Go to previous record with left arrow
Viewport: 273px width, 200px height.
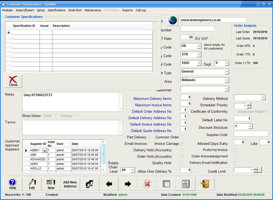(x=109, y=184)
